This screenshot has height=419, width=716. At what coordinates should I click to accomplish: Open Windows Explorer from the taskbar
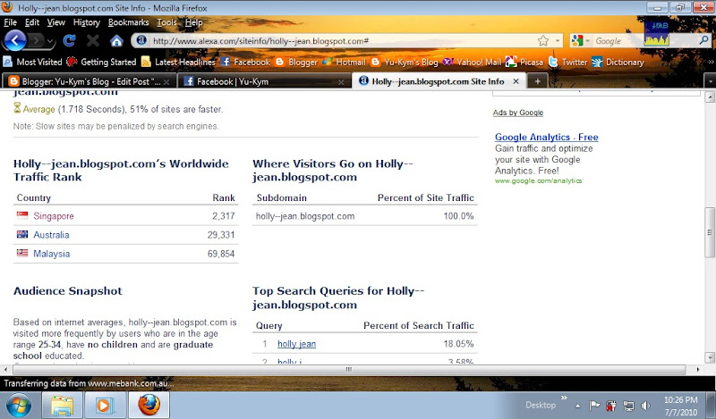point(62,406)
